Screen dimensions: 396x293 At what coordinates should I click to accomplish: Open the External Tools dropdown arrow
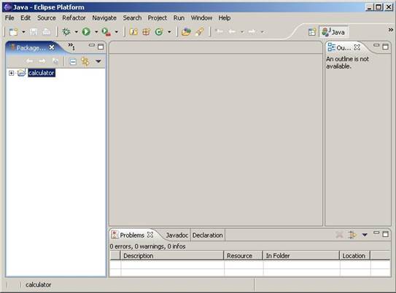117,32
